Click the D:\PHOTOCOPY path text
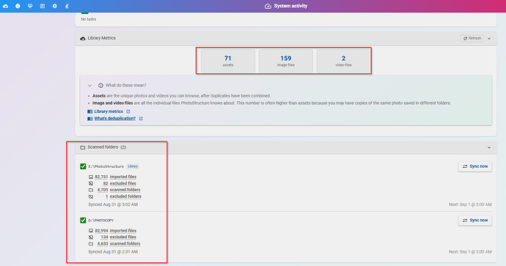The image size is (506, 266). 100,221
